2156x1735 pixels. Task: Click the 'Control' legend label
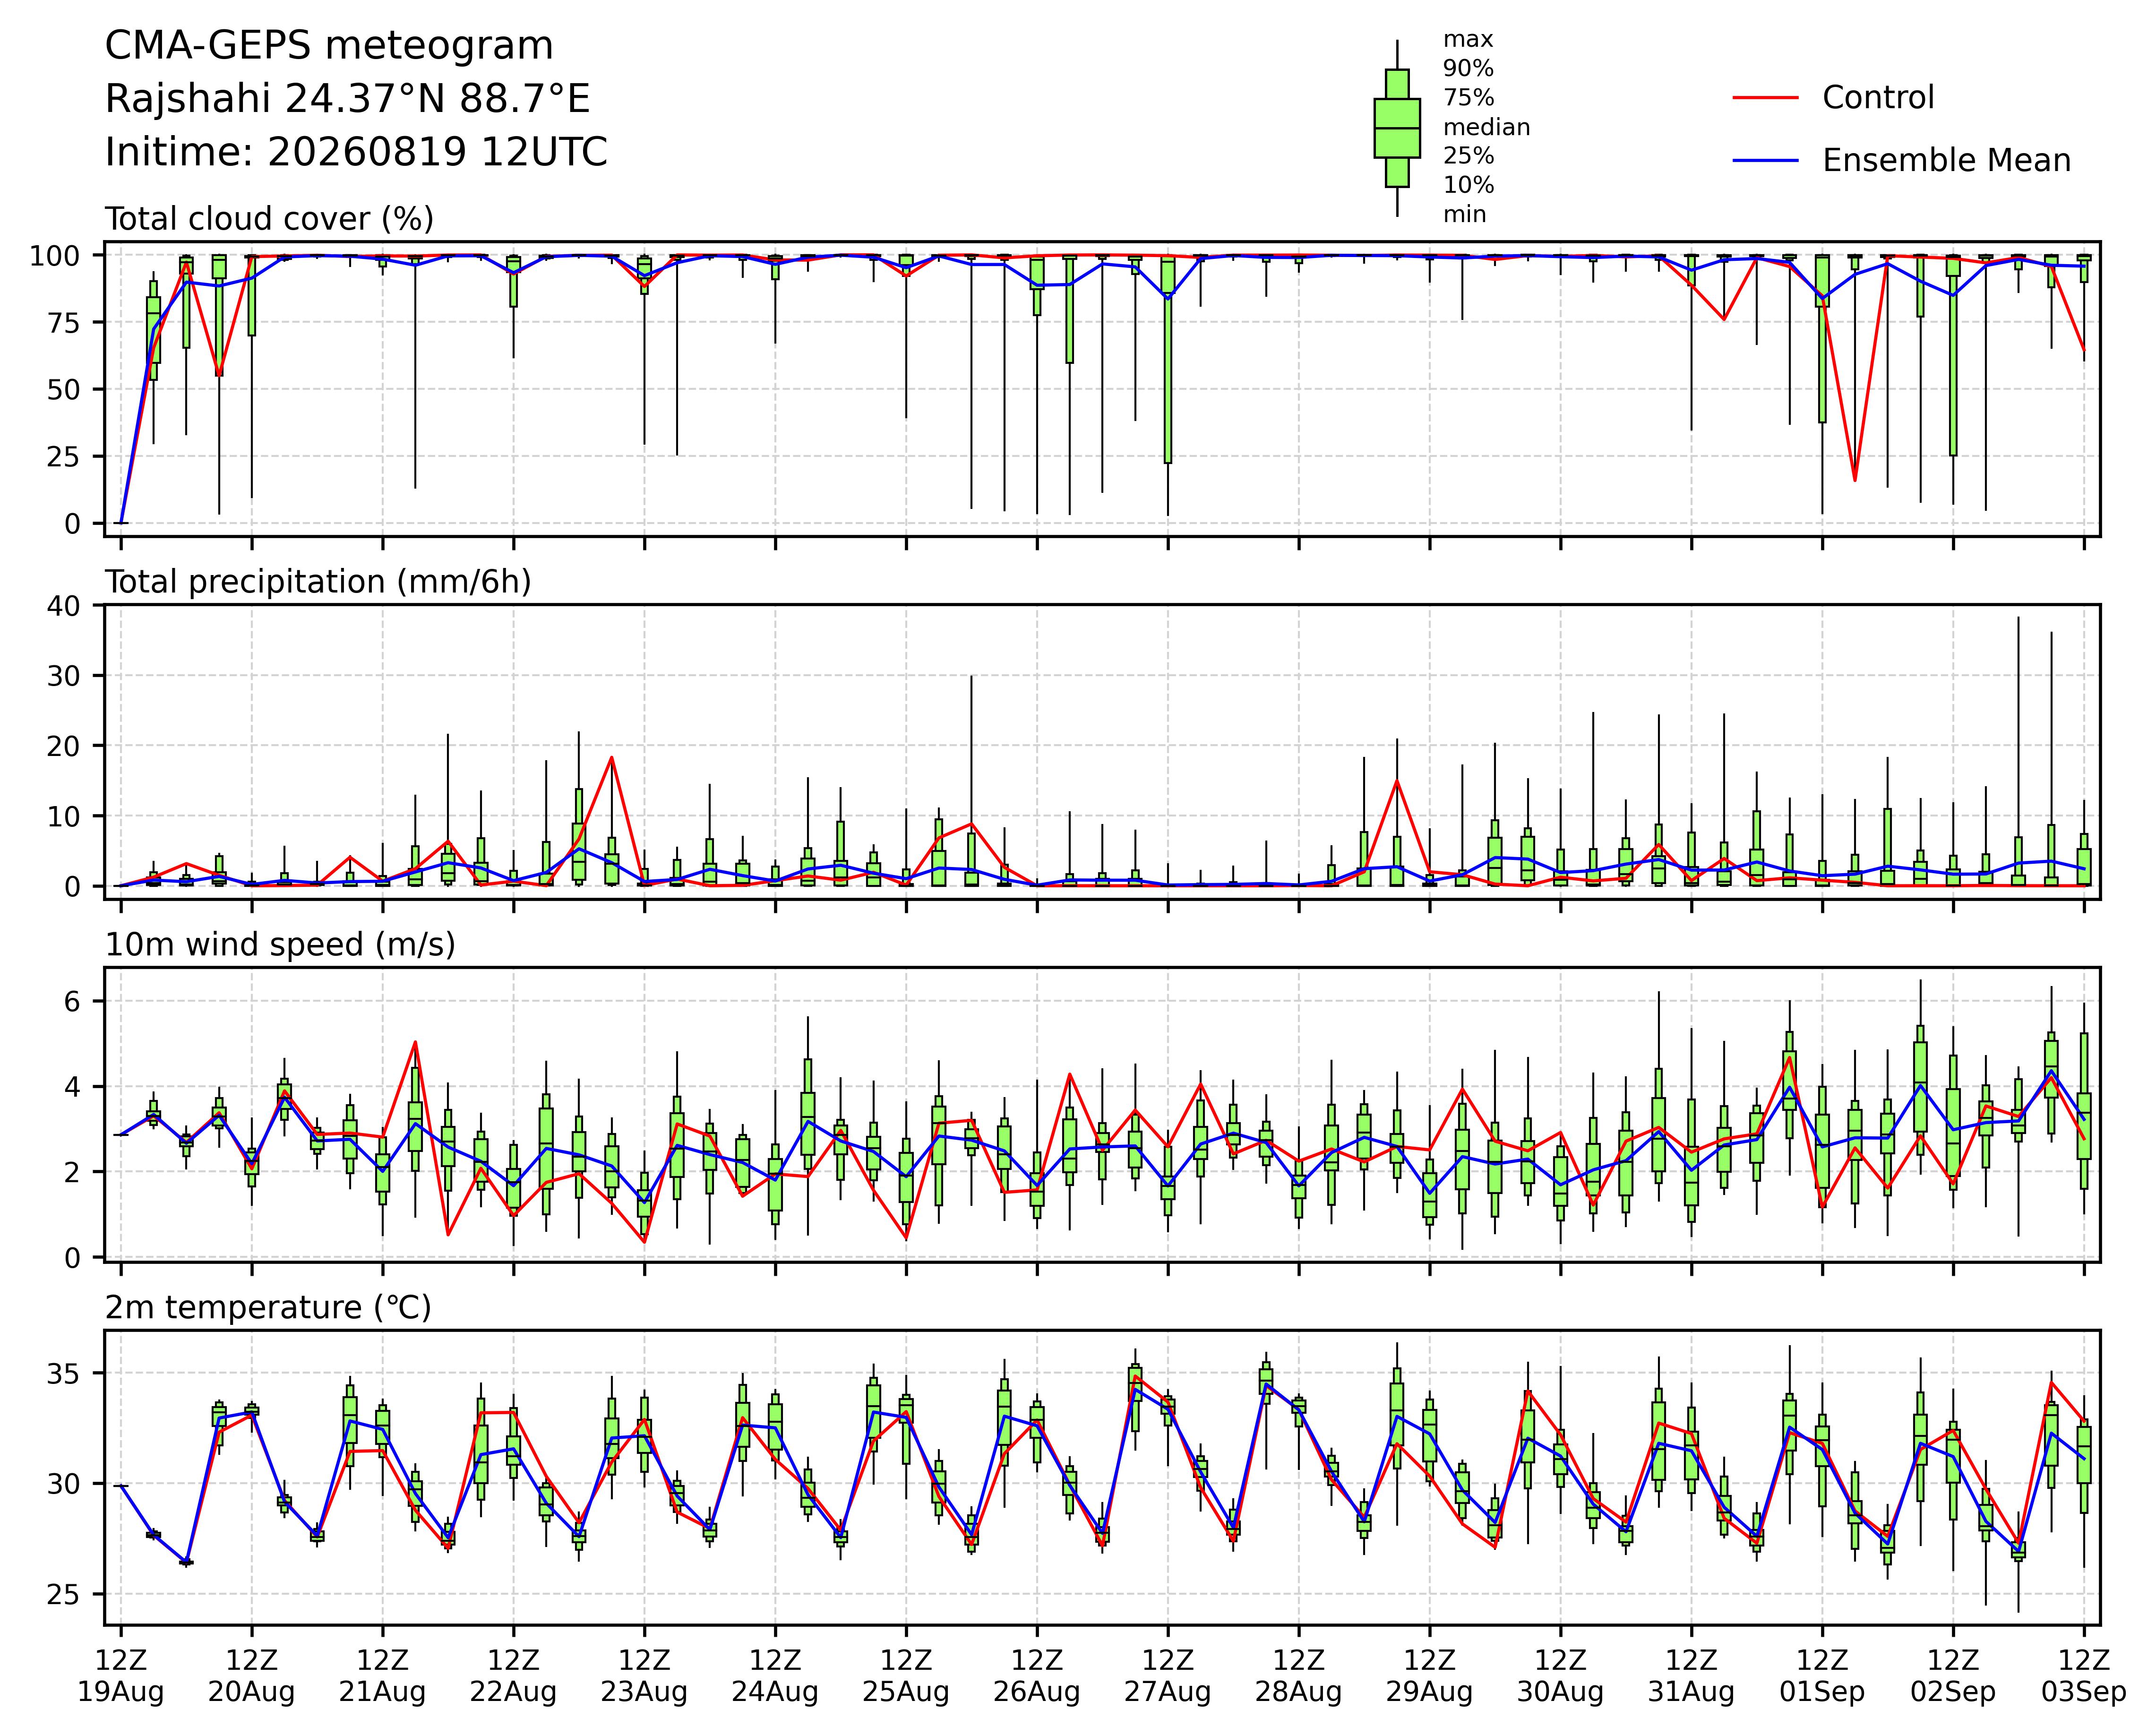point(1878,98)
